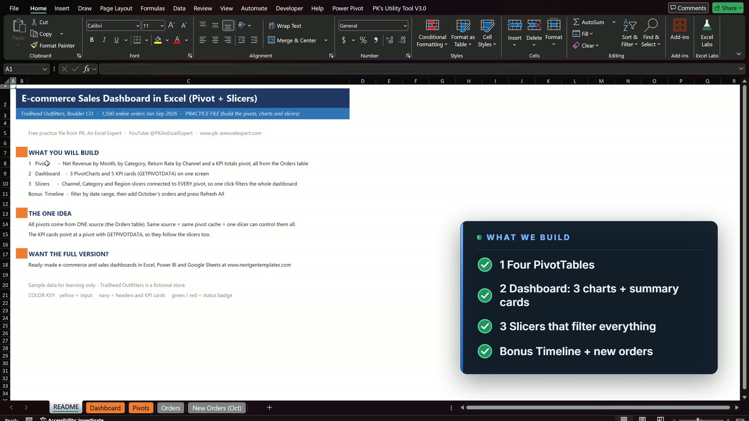
Task: Switch to the Orders sheet tab
Action: [171, 408]
